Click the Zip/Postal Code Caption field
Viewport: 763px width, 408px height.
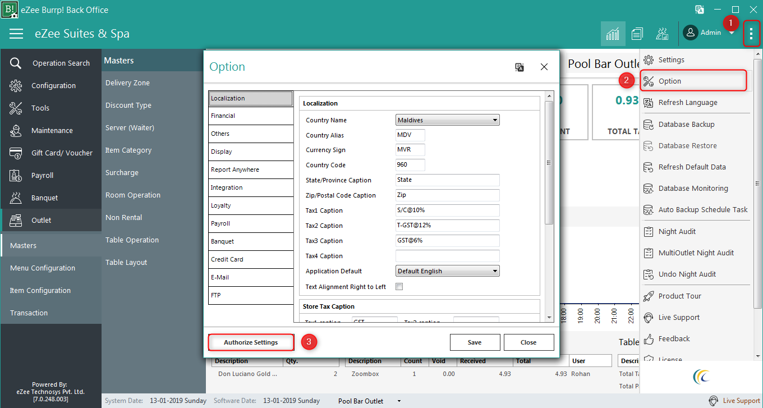tap(448, 195)
